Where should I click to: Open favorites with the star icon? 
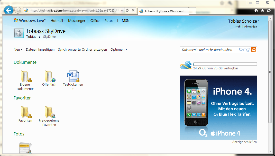click(263, 11)
